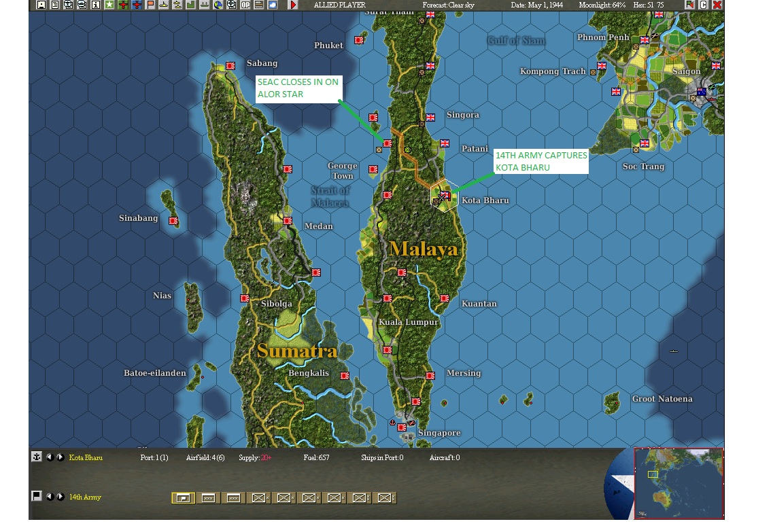The width and height of the screenshot is (773, 526).
Task: Select the Japanese flag at Sibolga
Action: pos(245,298)
